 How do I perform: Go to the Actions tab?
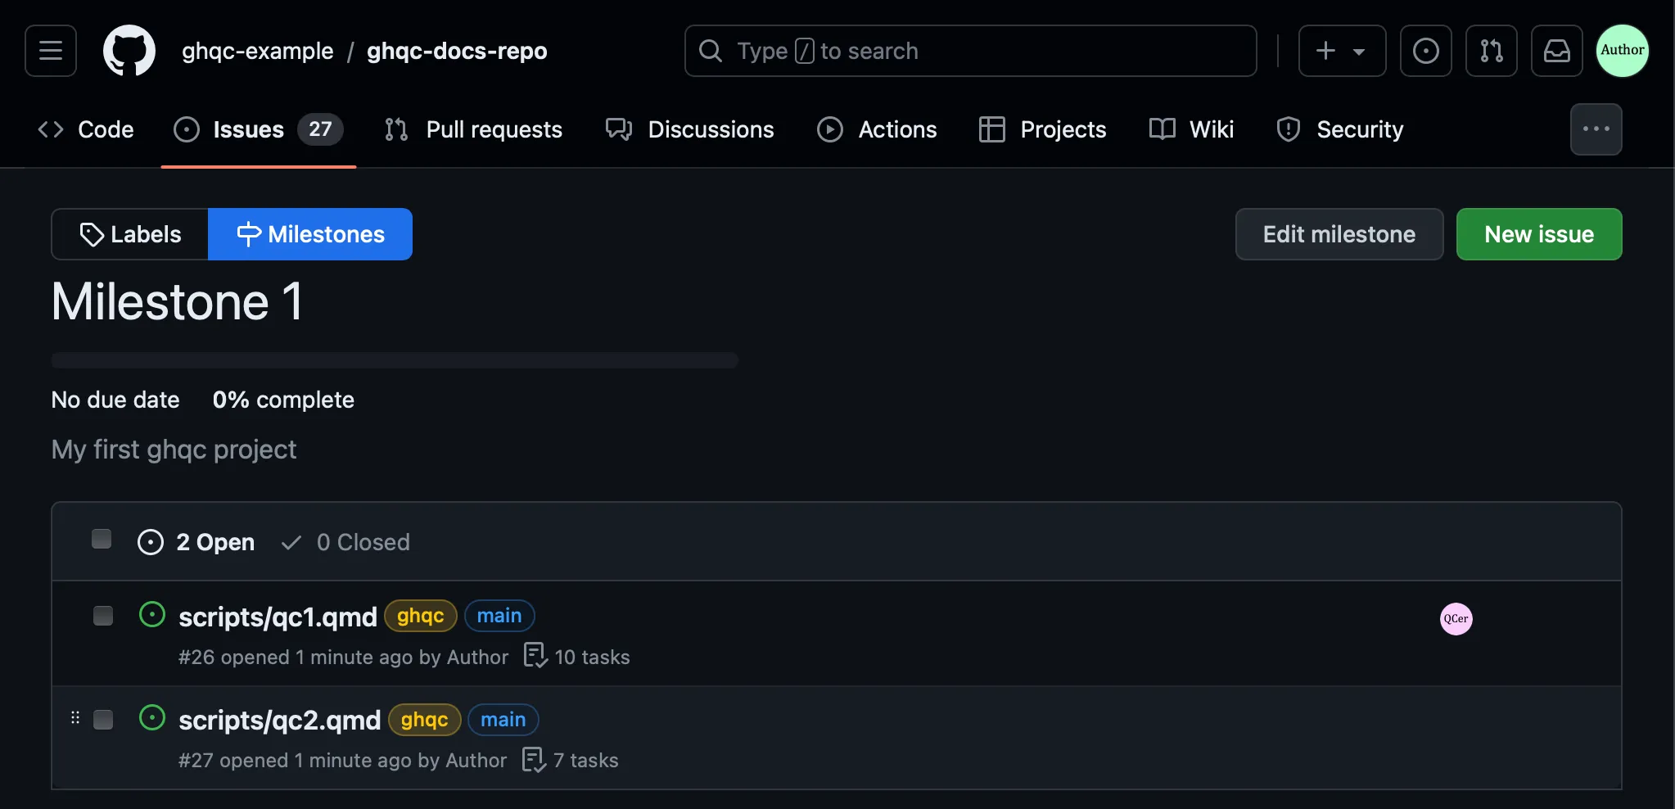pyautogui.click(x=878, y=129)
